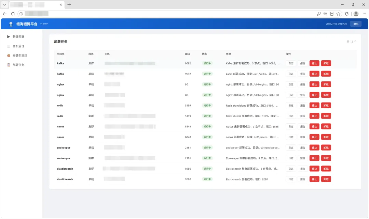This screenshot has width=369, height=219.
Task: Click the browser profile avatar
Action: 356,14
